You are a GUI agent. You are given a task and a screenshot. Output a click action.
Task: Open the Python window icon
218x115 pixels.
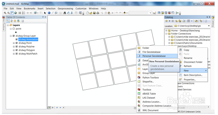(173, 13)
